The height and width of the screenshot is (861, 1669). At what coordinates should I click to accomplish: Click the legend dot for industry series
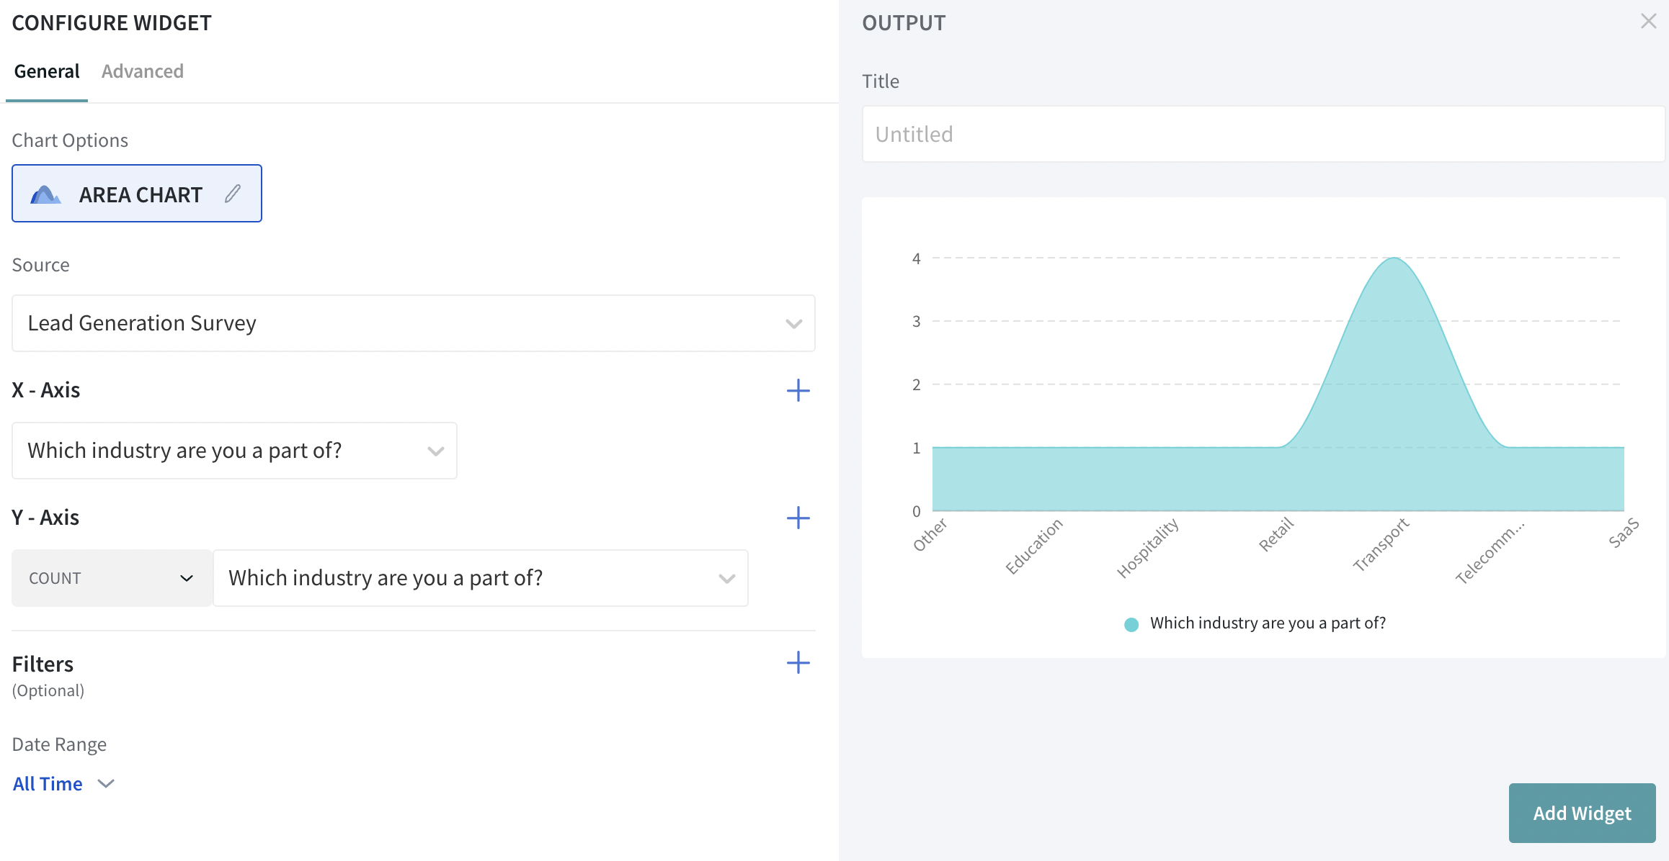point(1131,624)
